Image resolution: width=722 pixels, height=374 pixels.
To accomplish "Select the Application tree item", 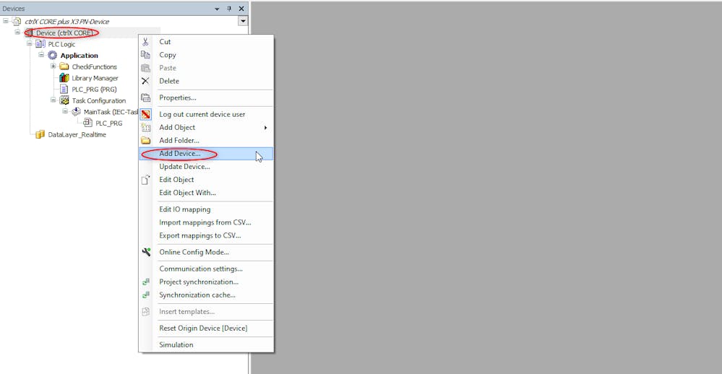I will (79, 55).
